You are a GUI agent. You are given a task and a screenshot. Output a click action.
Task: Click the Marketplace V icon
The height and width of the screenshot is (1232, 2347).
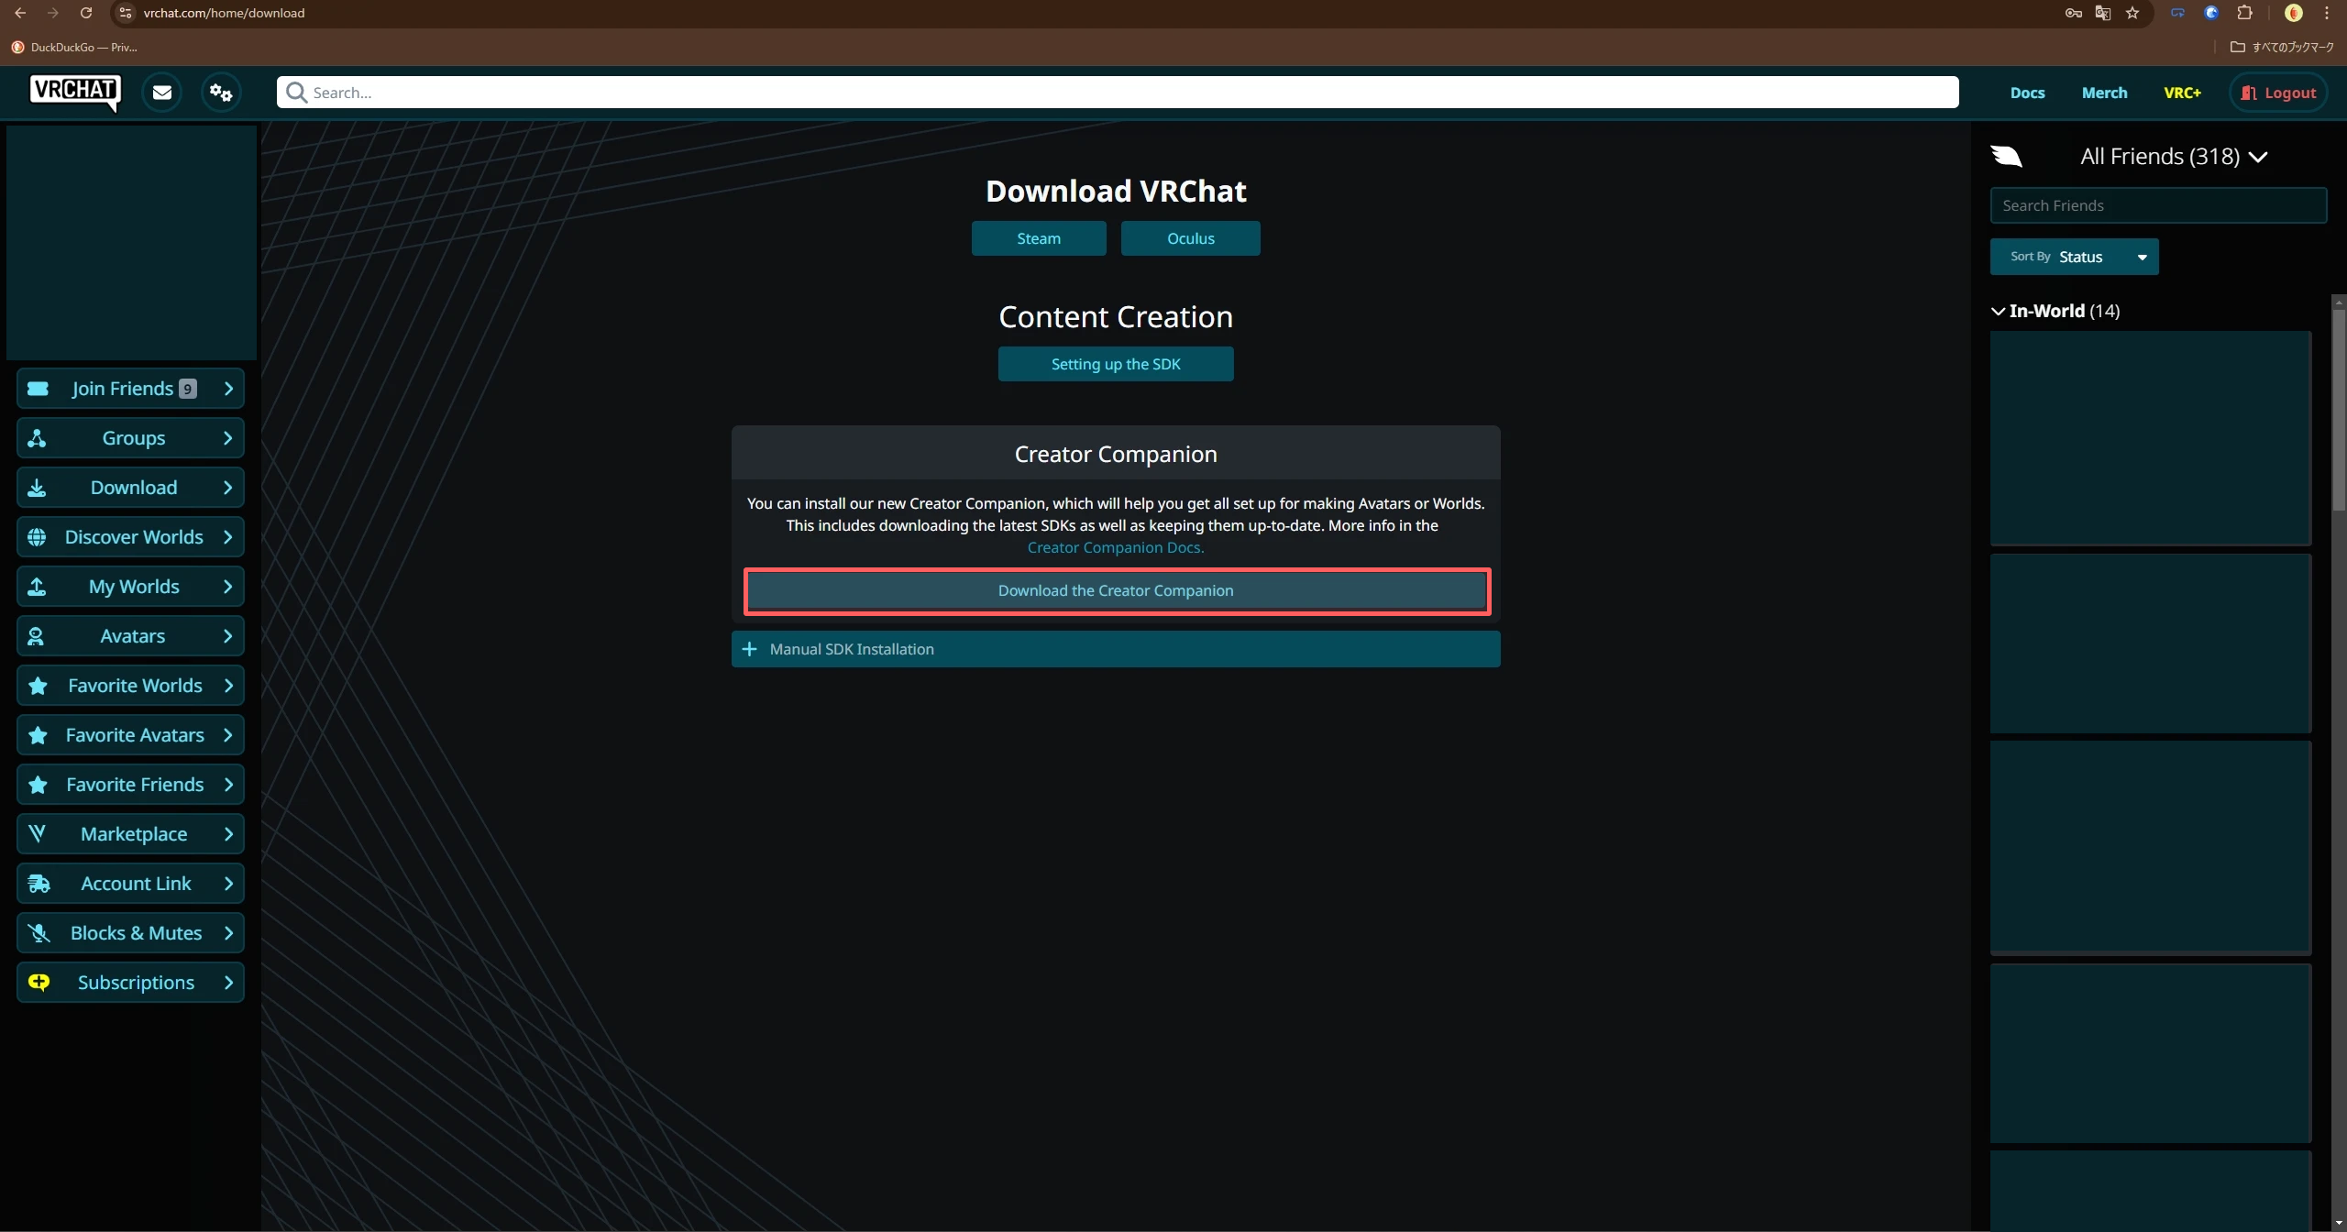pos(37,834)
